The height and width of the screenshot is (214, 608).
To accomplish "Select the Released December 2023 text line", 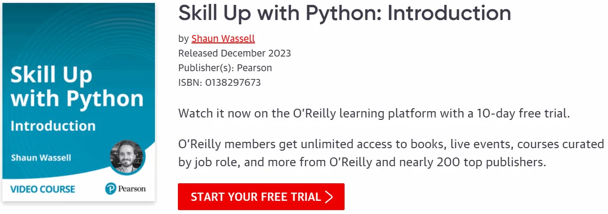I will click(235, 53).
